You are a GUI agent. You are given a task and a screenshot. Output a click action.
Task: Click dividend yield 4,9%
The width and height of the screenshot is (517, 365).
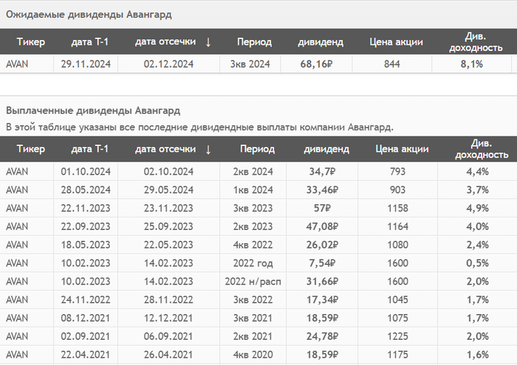click(477, 208)
